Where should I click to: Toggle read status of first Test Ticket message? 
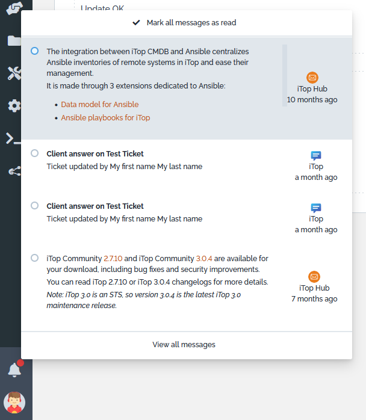34,153
